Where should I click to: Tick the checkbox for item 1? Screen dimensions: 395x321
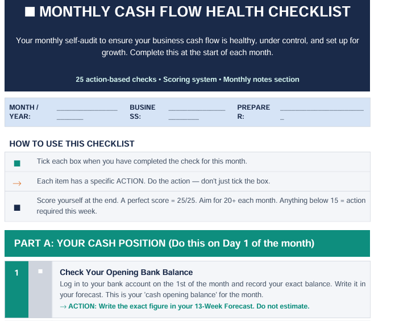(40, 272)
